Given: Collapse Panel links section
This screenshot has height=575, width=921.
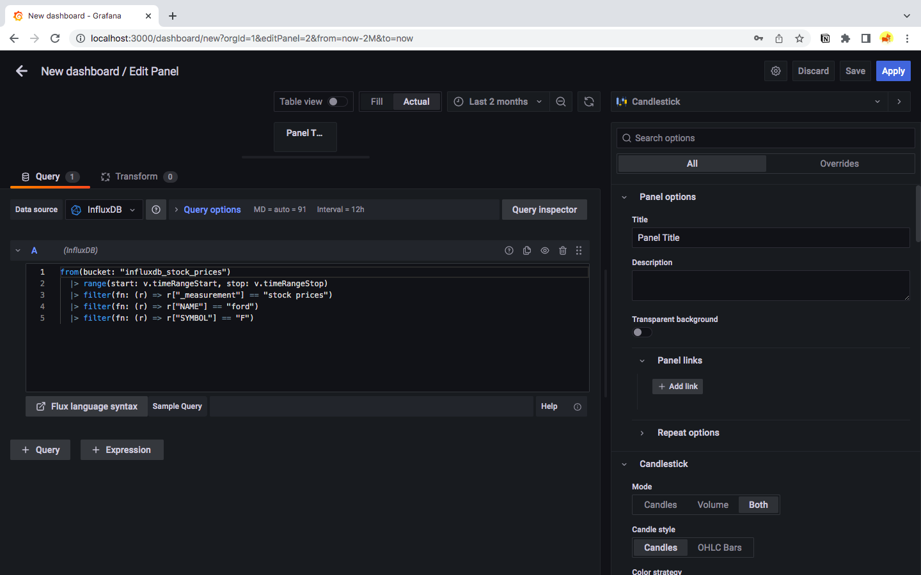Looking at the screenshot, I should [x=642, y=361].
